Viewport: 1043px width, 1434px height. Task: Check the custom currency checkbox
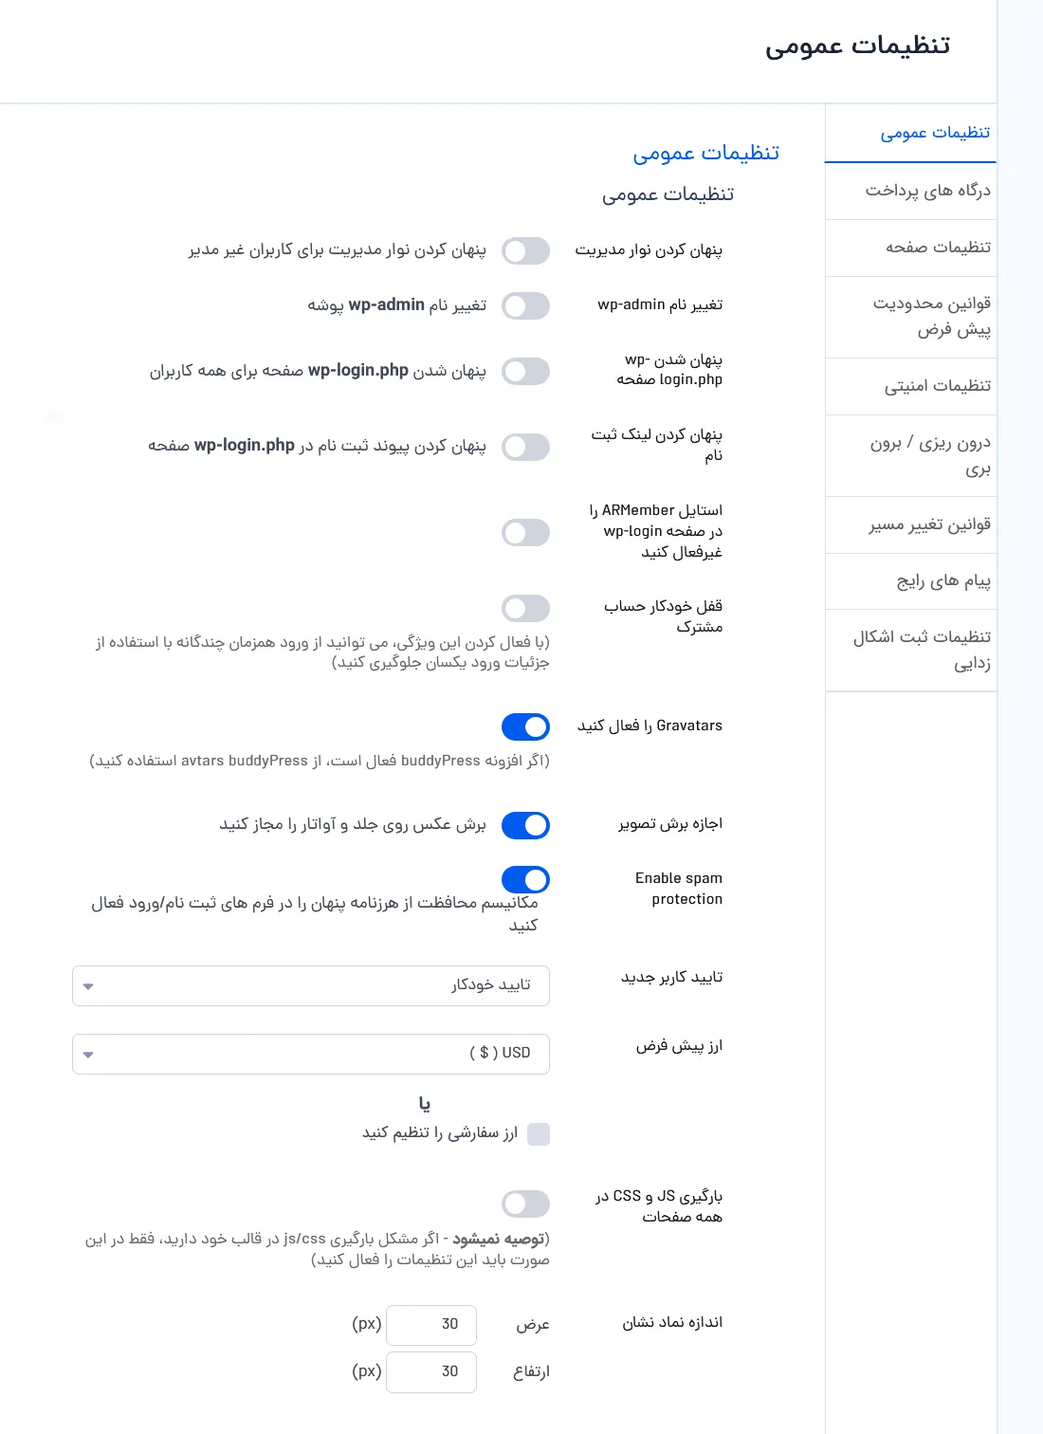(x=539, y=1133)
